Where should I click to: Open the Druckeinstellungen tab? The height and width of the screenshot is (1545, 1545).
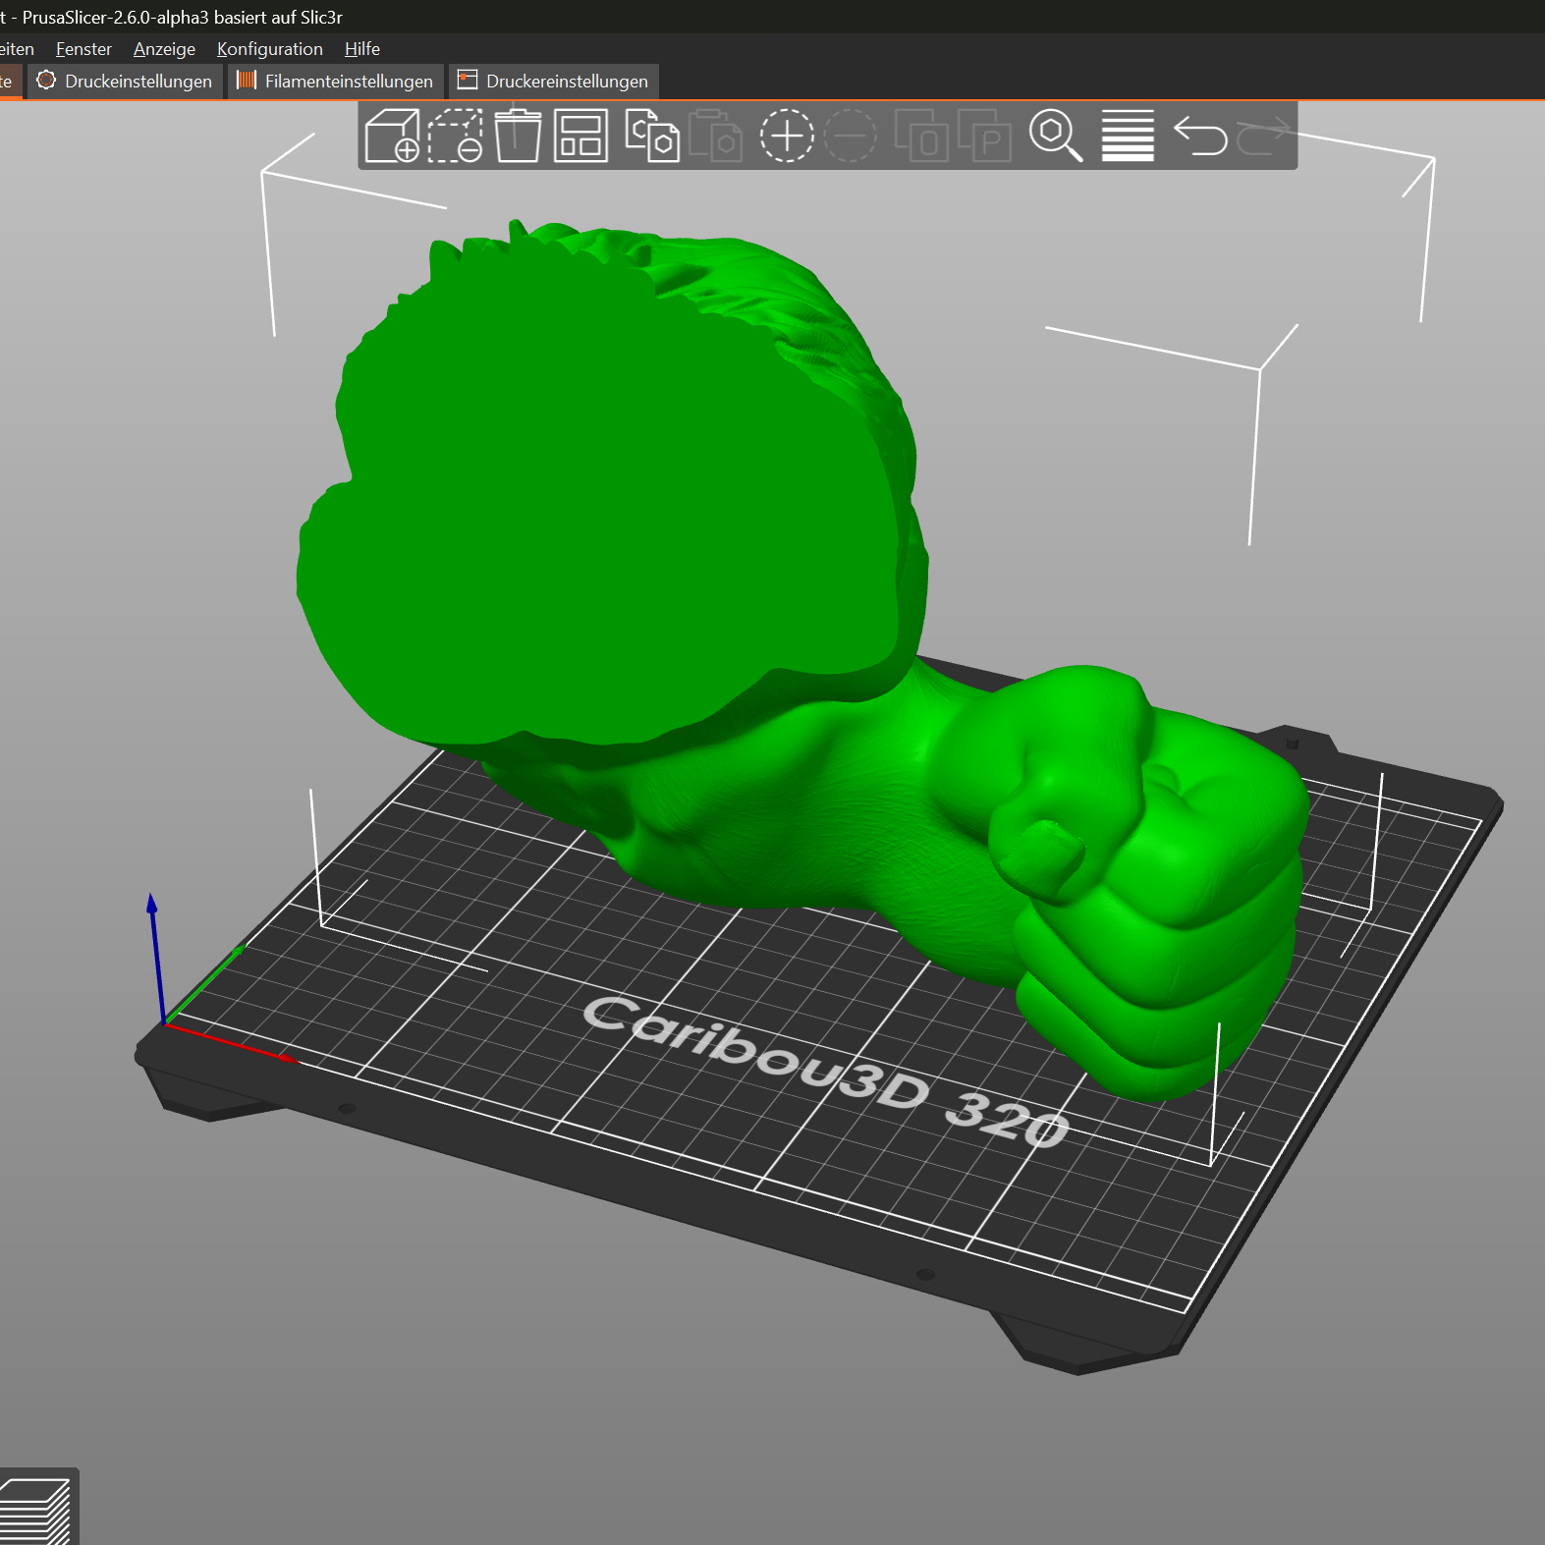tap(125, 81)
